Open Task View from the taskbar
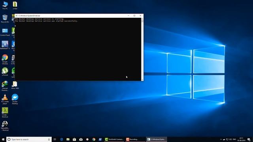This screenshot has height=142, width=253. [x=55, y=139]
